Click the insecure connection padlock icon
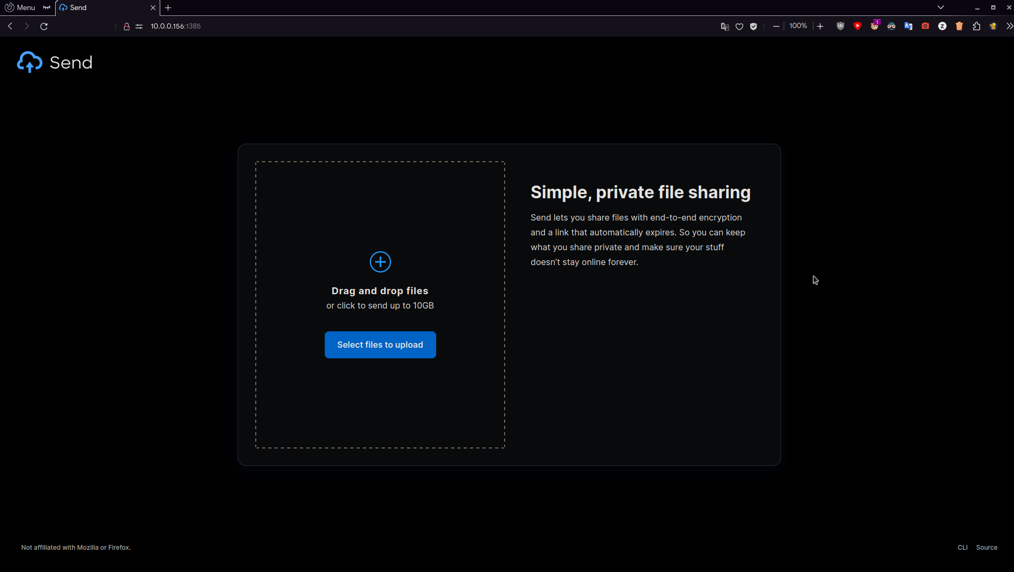The height and width of the screenshot is (572, 1014). [127, 26]
